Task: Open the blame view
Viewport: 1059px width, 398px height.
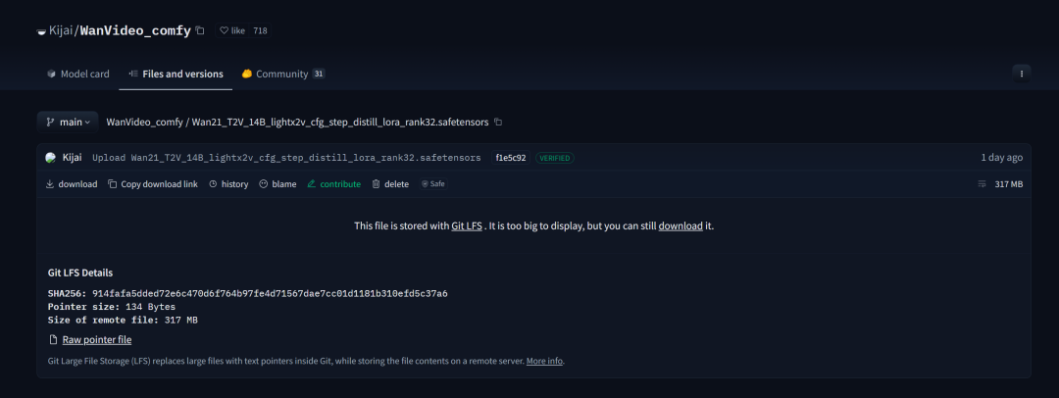Action: pos(277,183)
